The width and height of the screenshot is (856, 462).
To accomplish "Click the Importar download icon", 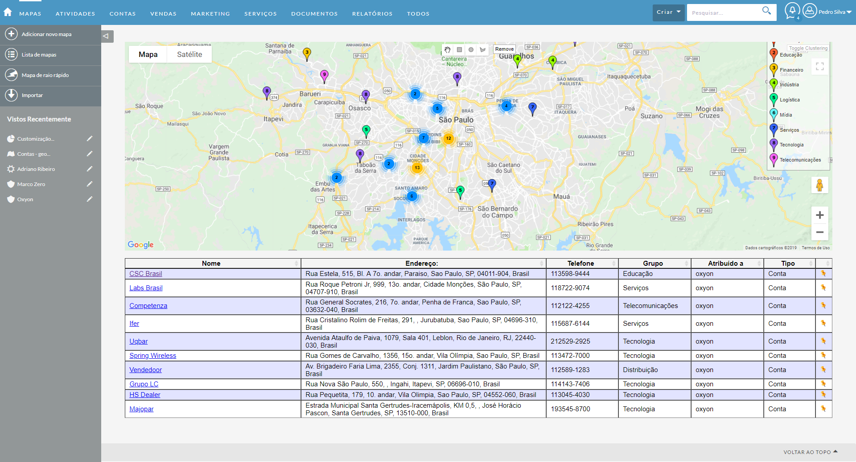I will pos(11,95).
